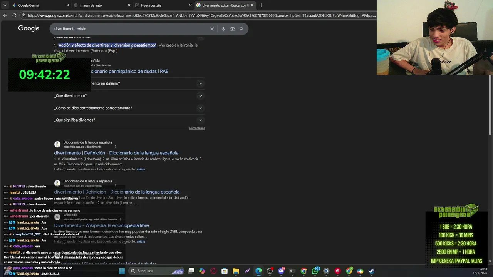Expand '¿Qué significa diviertes?' question

[129, 120]
